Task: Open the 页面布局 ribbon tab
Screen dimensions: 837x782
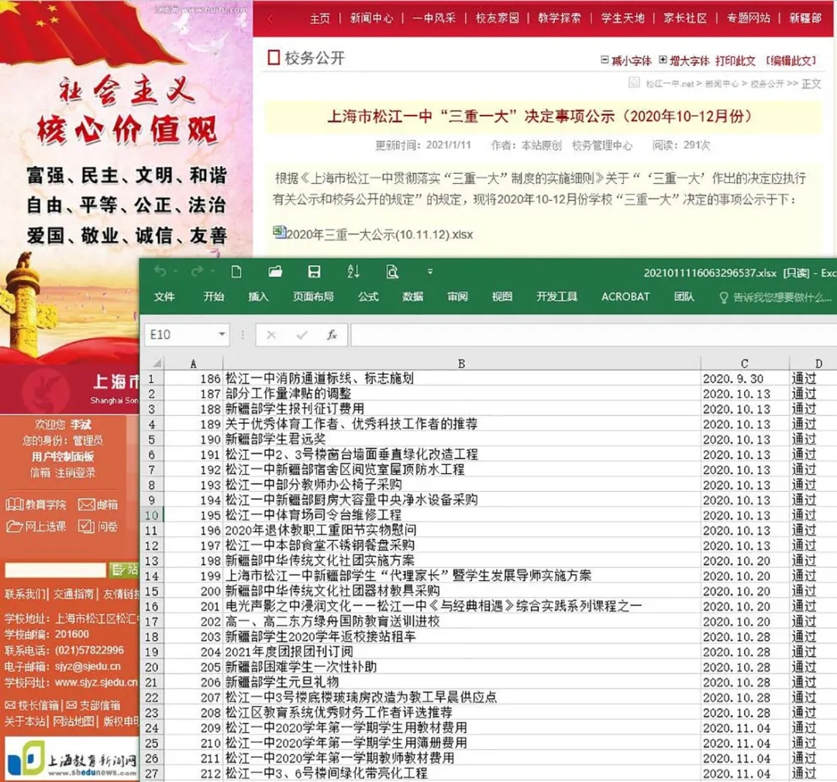Action: tap(313, 296)
